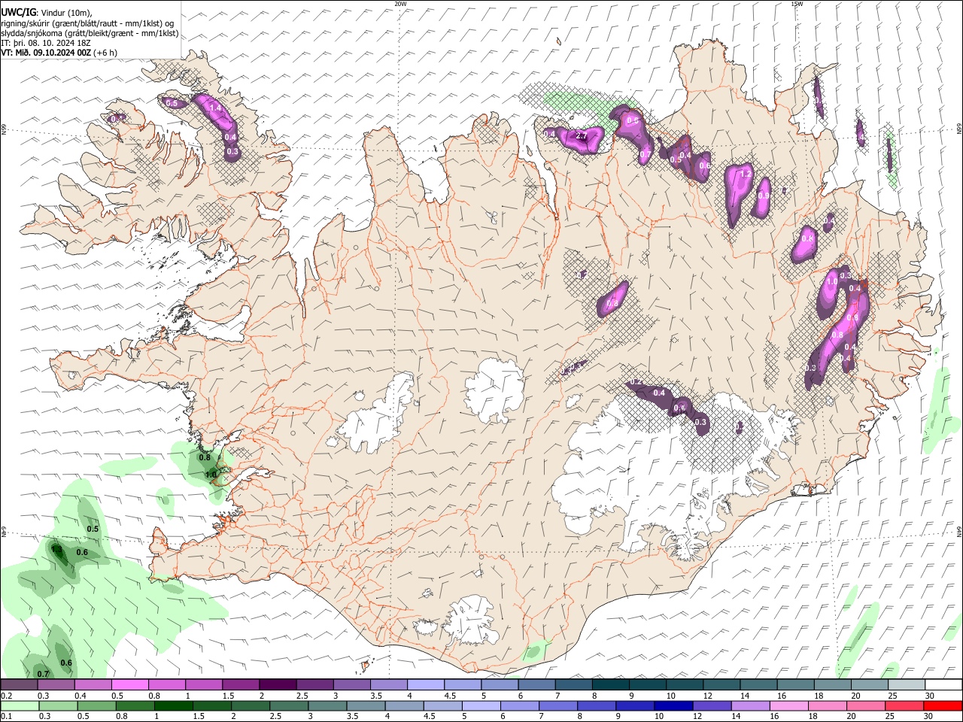Image resolution: width=963 pixels, height=722 pixels.
Task: Select the 0.2 swatch in the snow scale
Action: [x=19, y=685]
